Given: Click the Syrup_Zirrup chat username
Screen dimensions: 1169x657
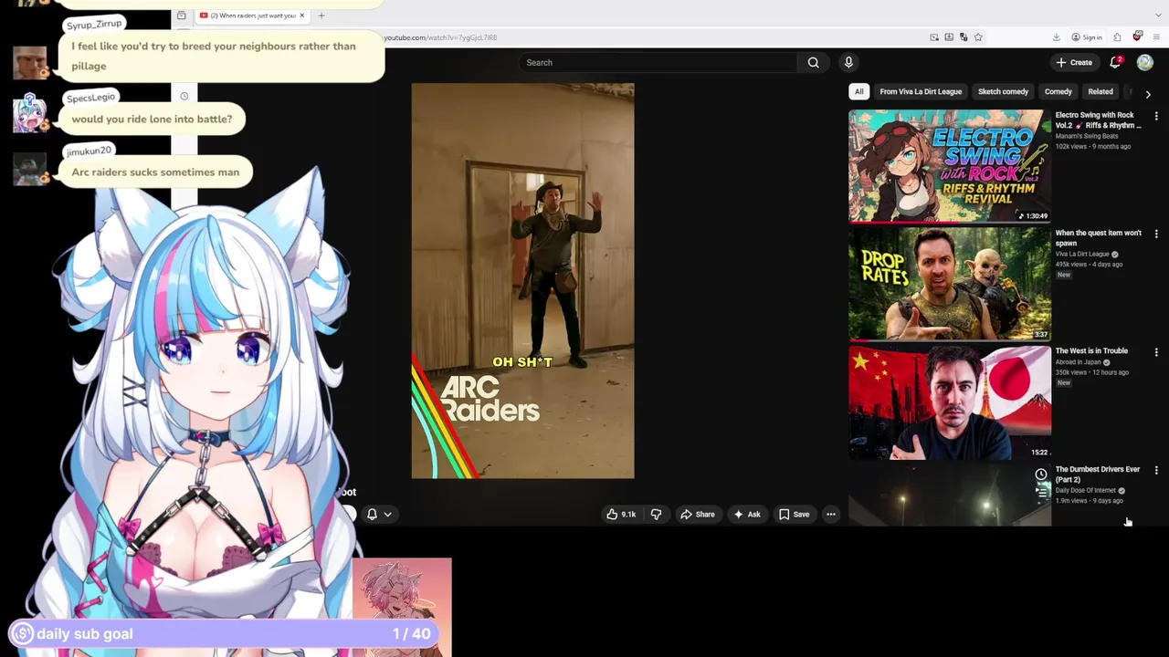Looking at the screenshot, I should tap(94, 24).
